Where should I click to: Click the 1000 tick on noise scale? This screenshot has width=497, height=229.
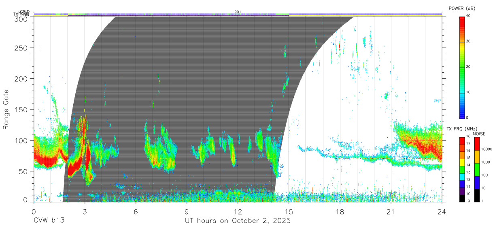pyautogui.click(x=485, y=162)
